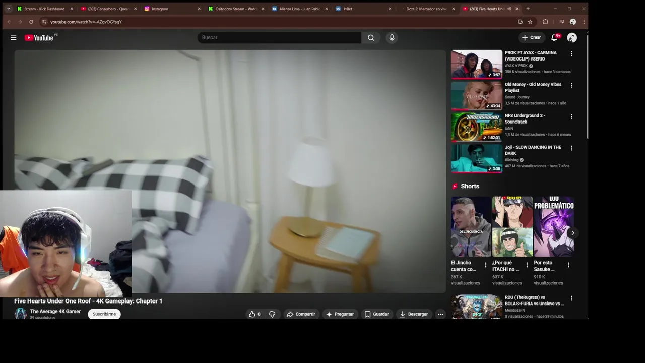Open options for RDU vs BOLAS video

tap(571, 298)
